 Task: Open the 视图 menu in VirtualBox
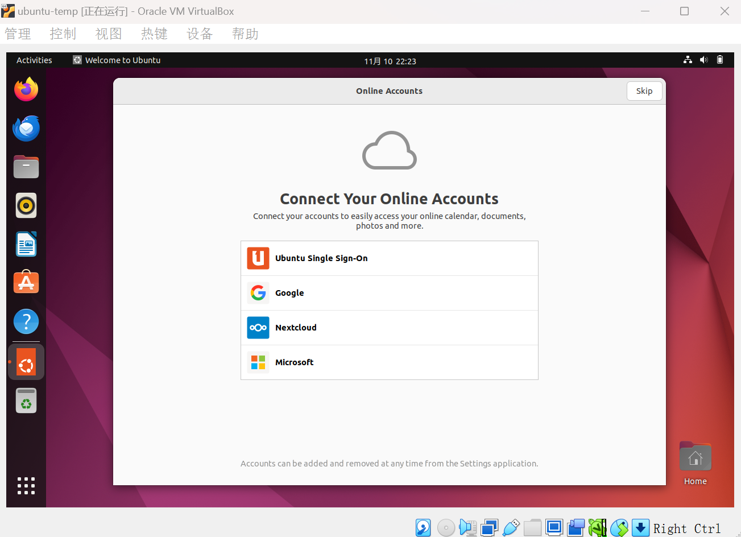point(109,34)
